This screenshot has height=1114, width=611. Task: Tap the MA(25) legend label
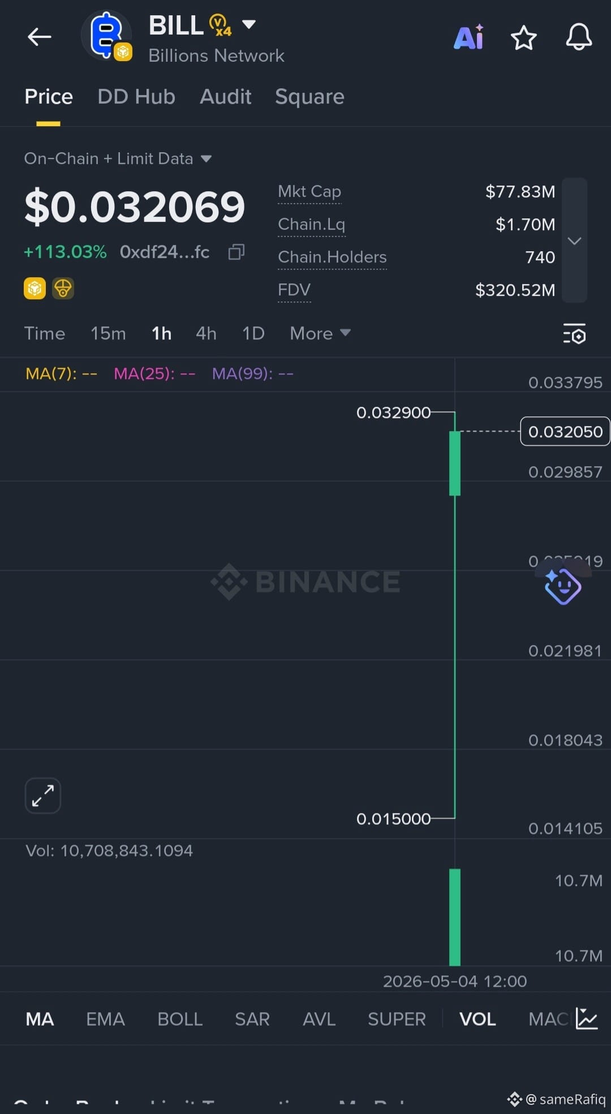pyautogui.click(x=154, y=374)
